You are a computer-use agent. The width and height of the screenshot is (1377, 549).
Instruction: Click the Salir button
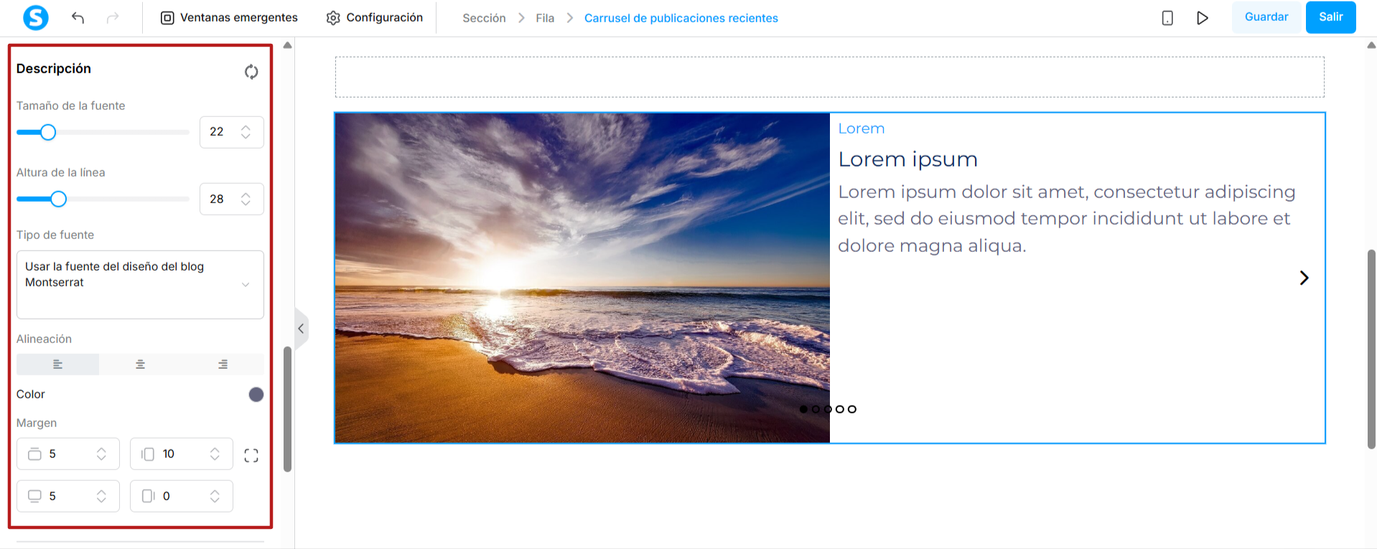[1330, 17]
